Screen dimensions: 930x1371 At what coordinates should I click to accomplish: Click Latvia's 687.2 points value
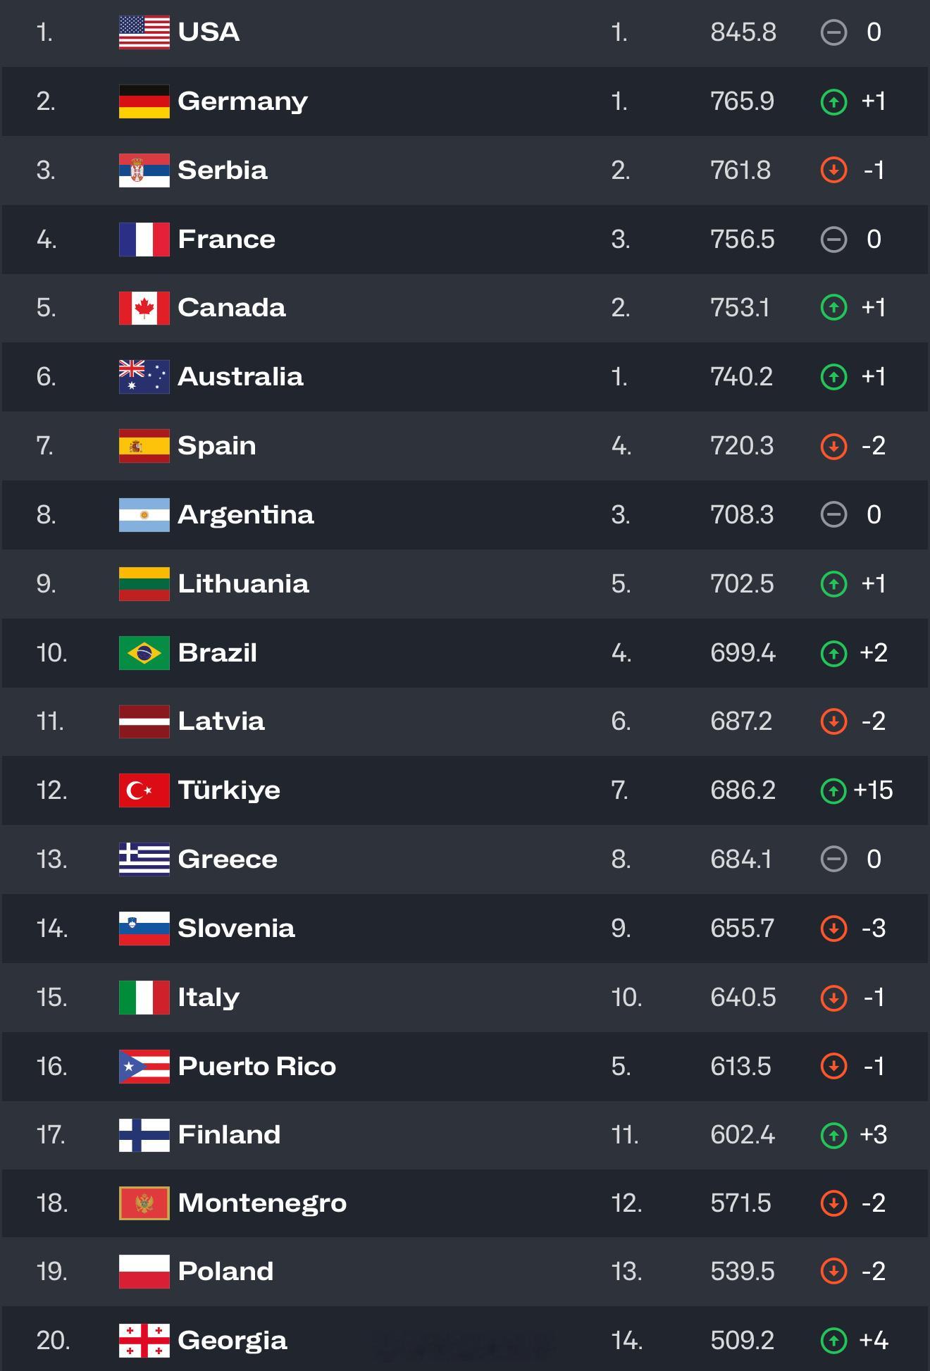coord(741,721)
